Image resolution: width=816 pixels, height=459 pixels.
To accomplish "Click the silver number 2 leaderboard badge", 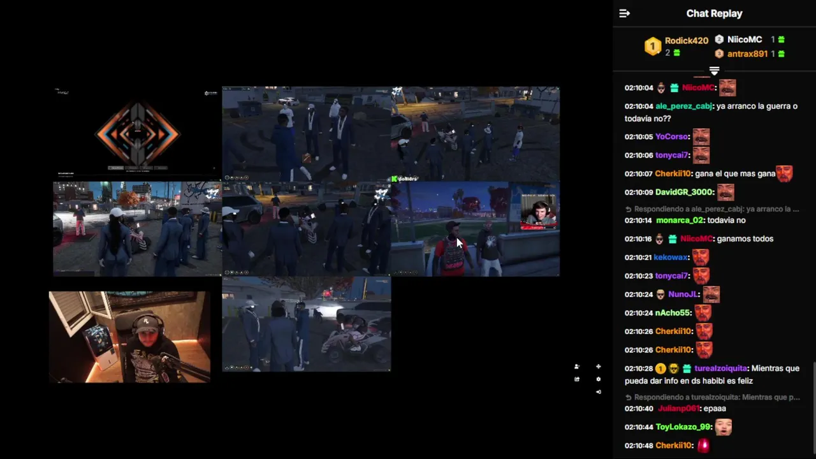I will coord(719,40).
